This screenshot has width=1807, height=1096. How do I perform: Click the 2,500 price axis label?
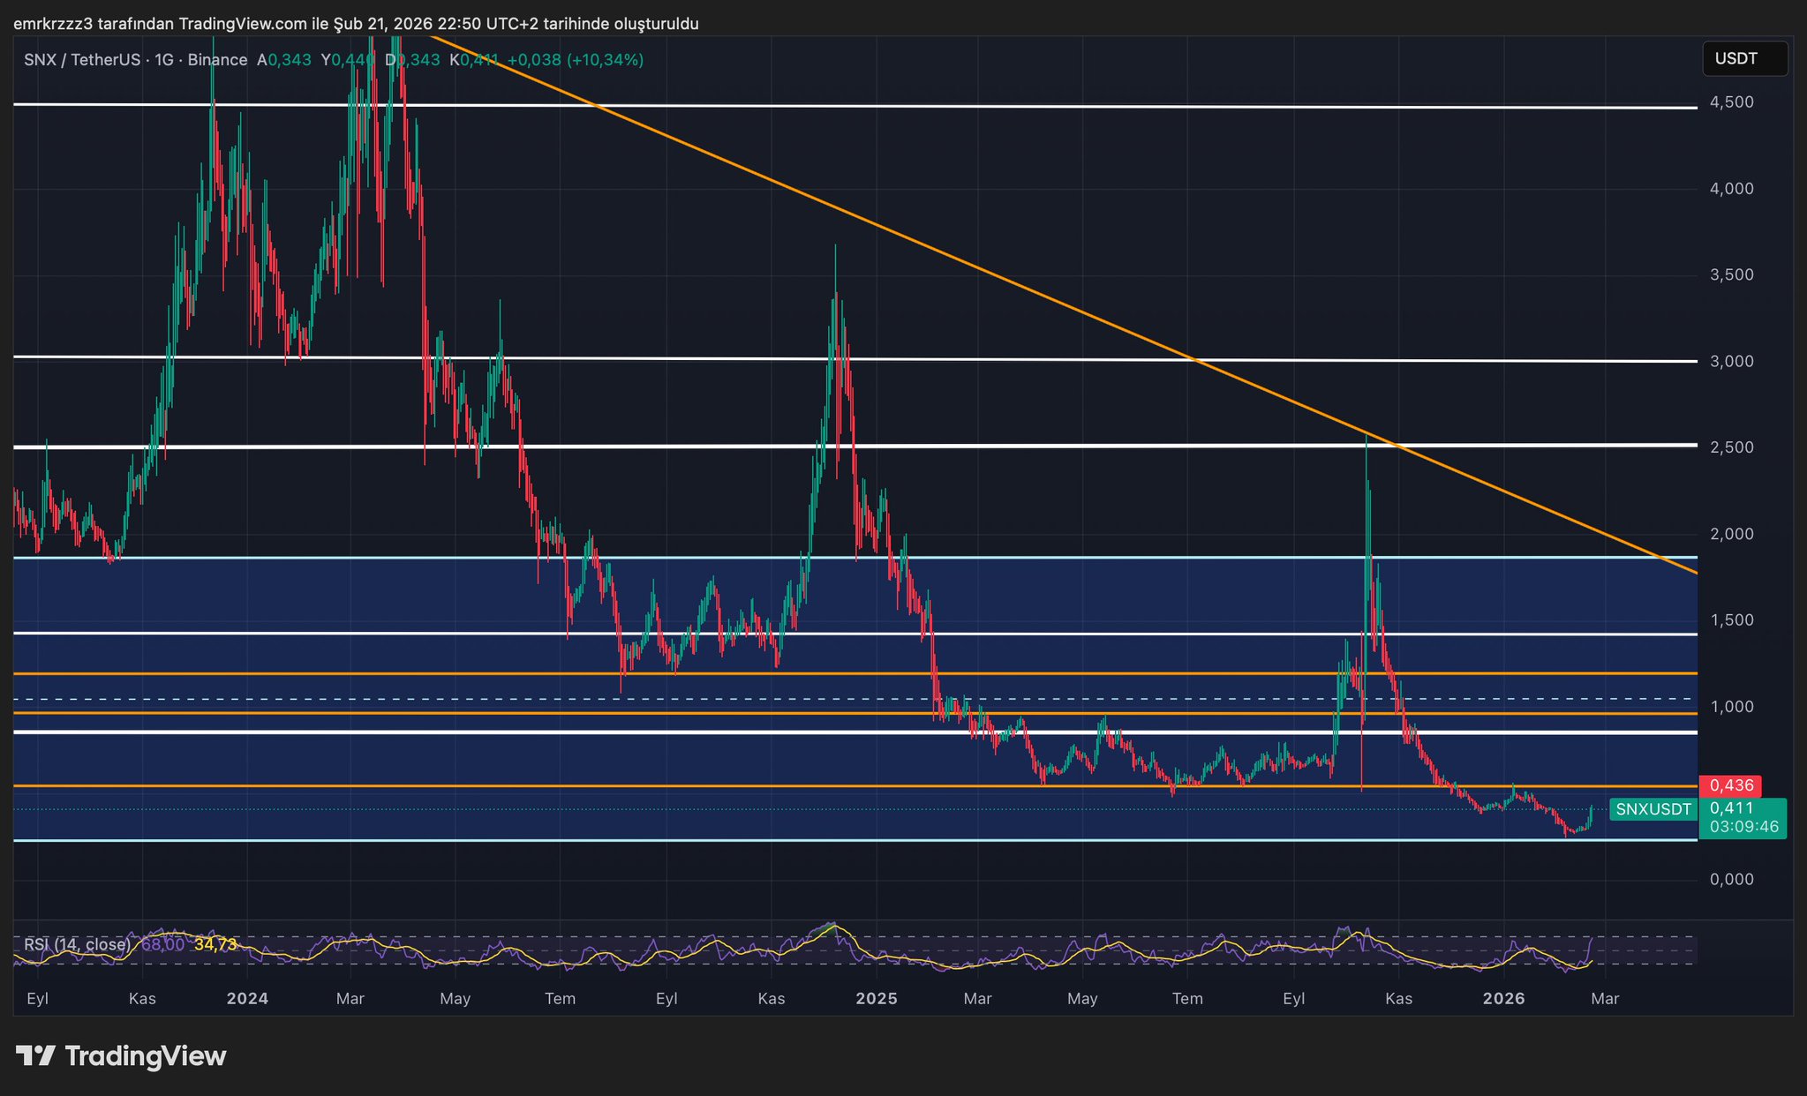1731,447
